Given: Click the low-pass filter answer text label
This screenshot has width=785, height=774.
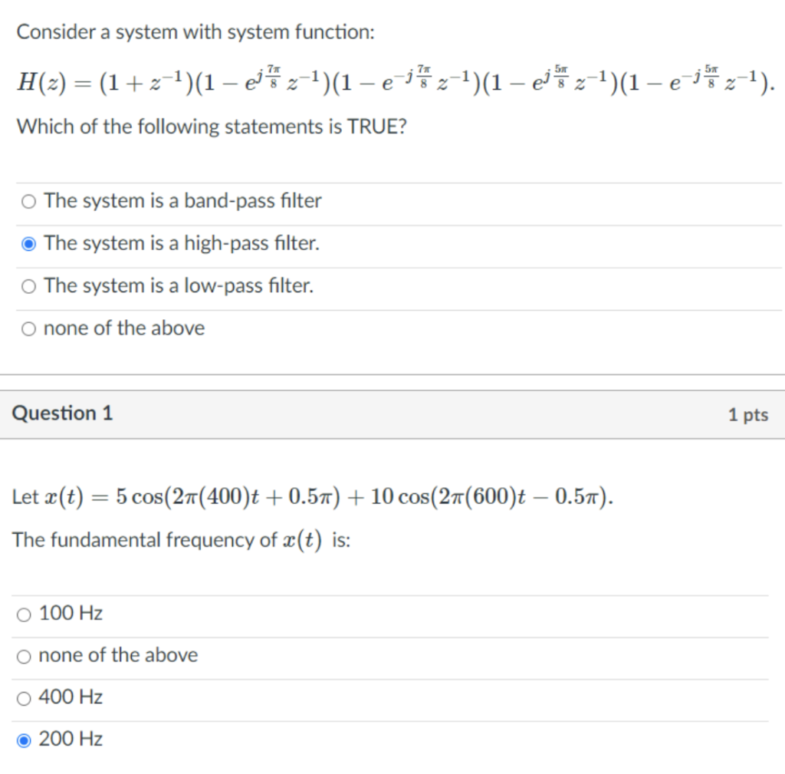Looking at the screenshot, I should [x=179, y=285].
